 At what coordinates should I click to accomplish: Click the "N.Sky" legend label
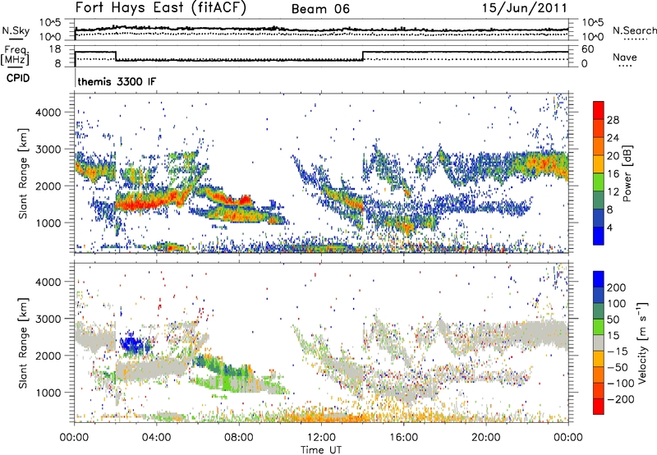pyautogui.click(x=16, y=30)
